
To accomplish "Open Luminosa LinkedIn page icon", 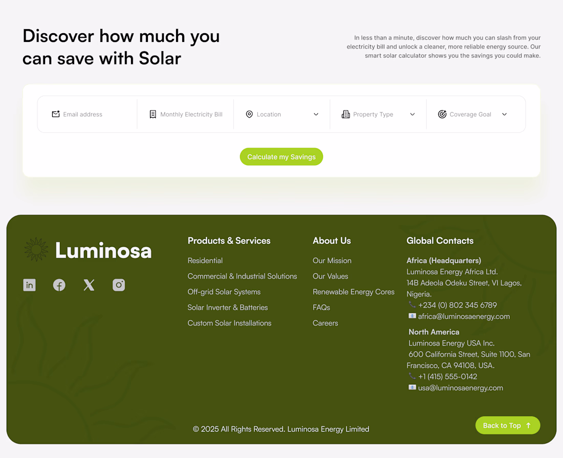I will tap(30, 285).
